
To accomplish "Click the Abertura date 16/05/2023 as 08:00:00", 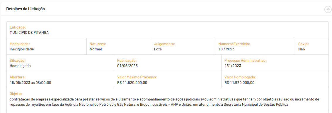I will tap(30, 82).
